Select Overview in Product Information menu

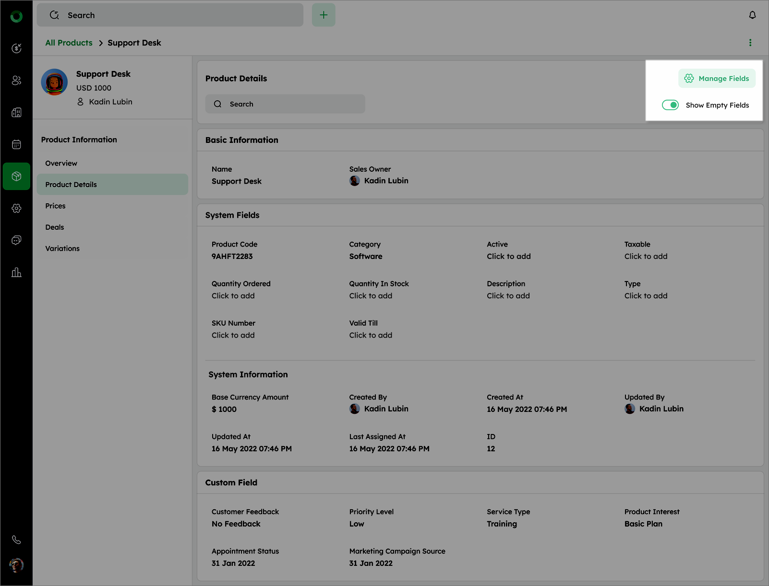(x=61, y=163)
